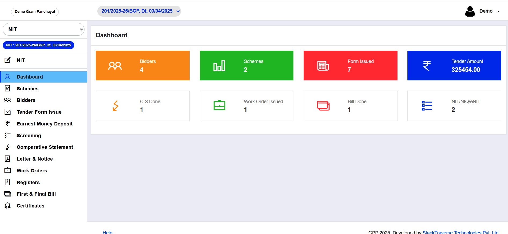508x234 pixels.
Task: Open the Demo user account dropdown
Action: pos(489,11)
